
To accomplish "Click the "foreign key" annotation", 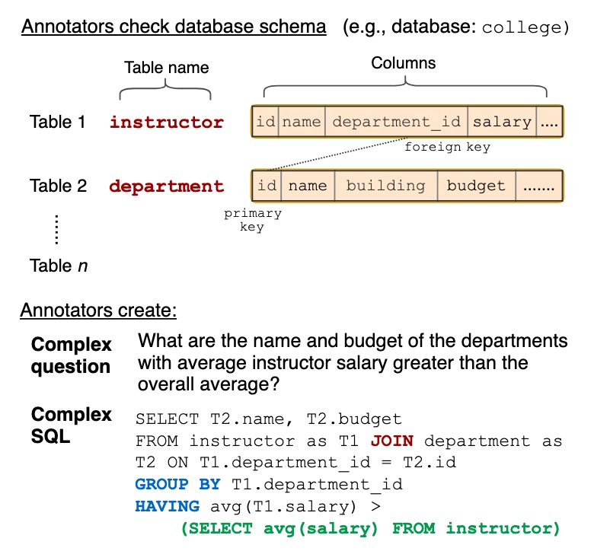I will (x=447, y=147).
